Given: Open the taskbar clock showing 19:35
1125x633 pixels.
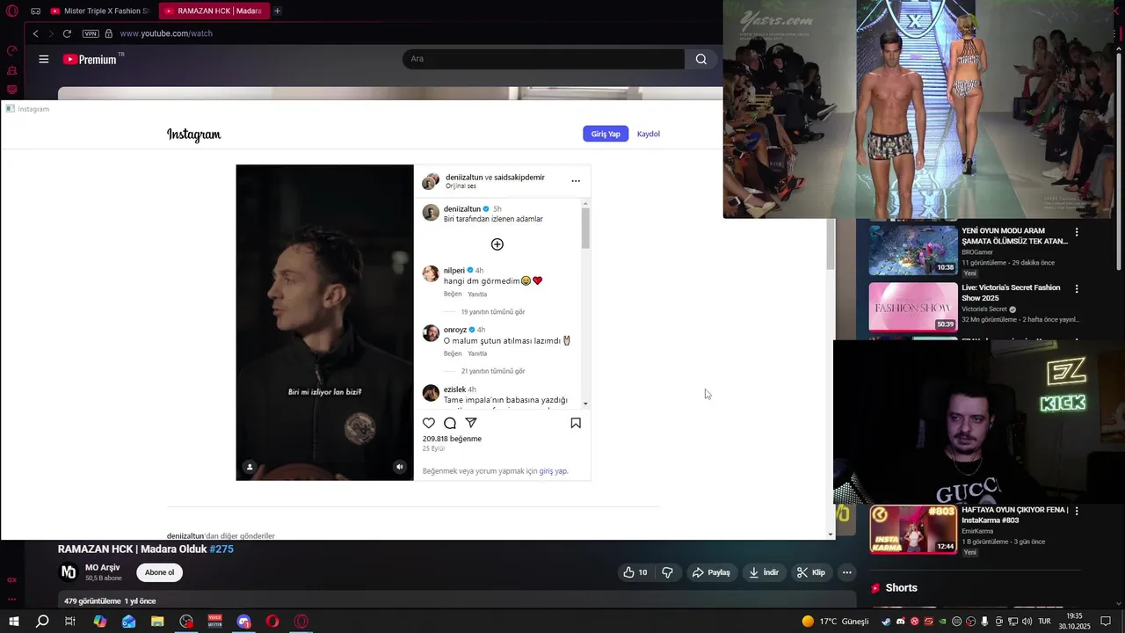Looking at the screenshot, I should tap(1074, 621).
